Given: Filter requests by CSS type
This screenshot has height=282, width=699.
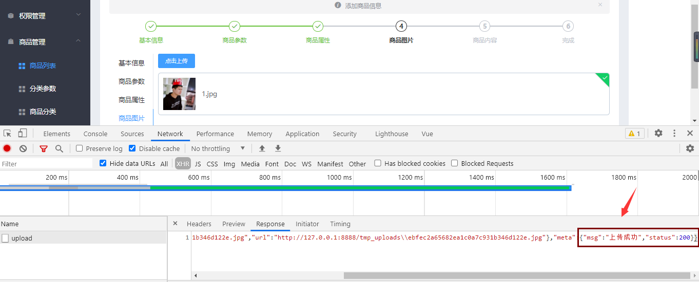Looking at the screenshot, I should [212, 164].
